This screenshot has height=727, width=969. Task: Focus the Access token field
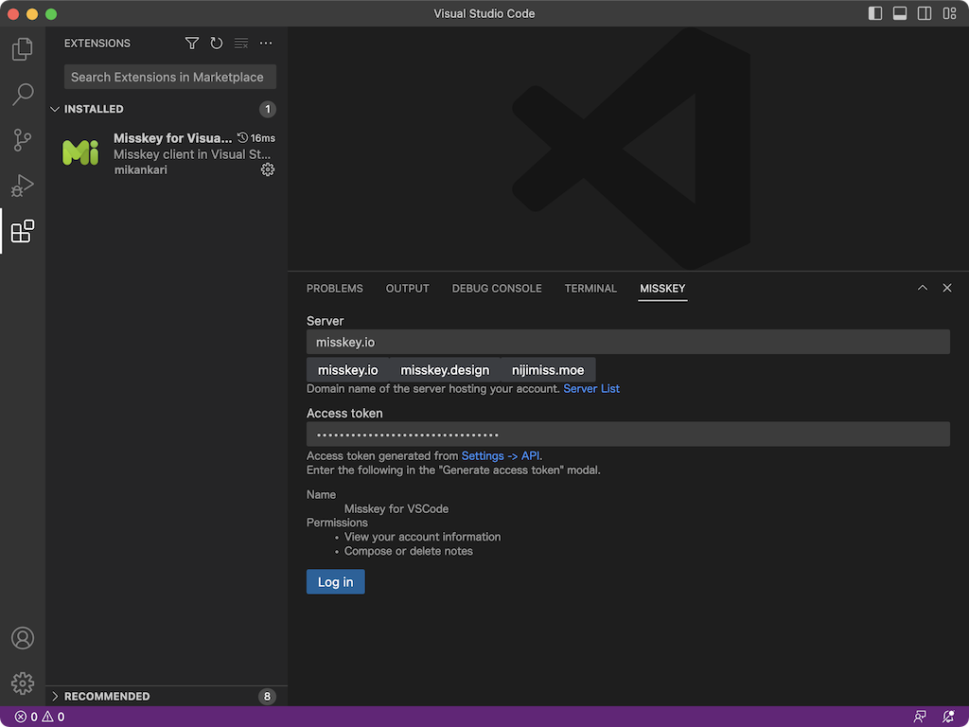[628, 434]
